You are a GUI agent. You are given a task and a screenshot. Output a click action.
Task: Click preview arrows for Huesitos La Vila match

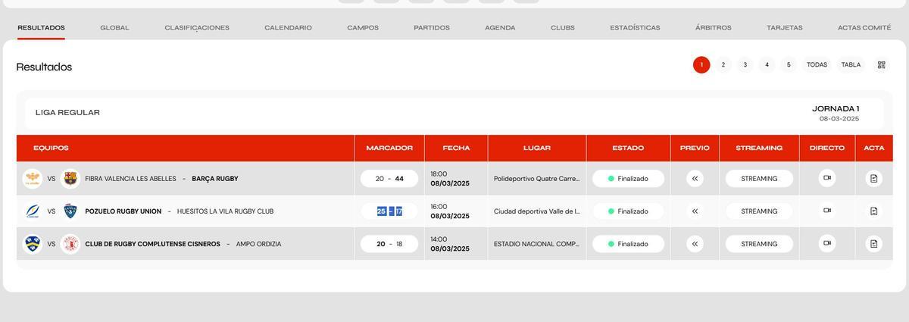coord(695,211)
